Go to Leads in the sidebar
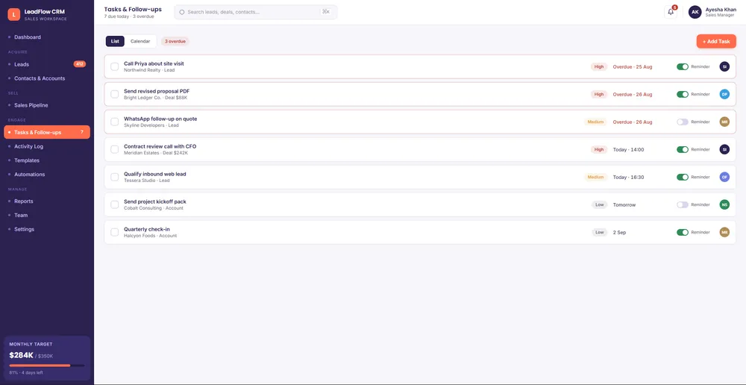This screenshot has height=385, width=746. (x=46, y=64)
